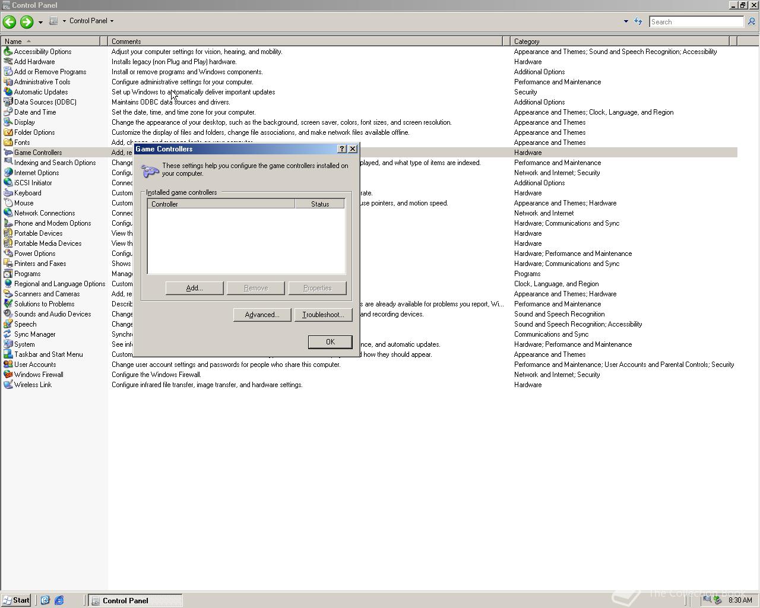This screenshot has width=760, height=608.
Task: Click the Game Controllers list icon
Action: 8,153
